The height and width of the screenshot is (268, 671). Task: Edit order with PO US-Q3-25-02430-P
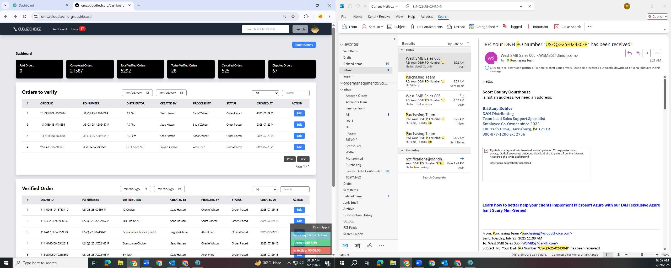(299, 147)
